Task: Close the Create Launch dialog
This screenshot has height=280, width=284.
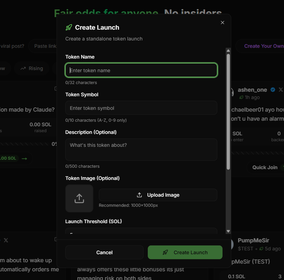Action: (223, 23)
